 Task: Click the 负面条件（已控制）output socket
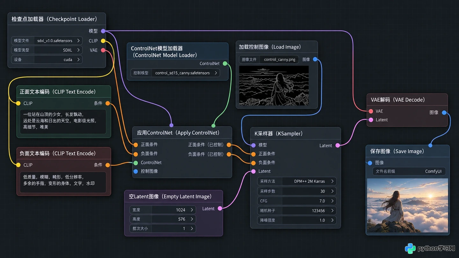point(229,154)
